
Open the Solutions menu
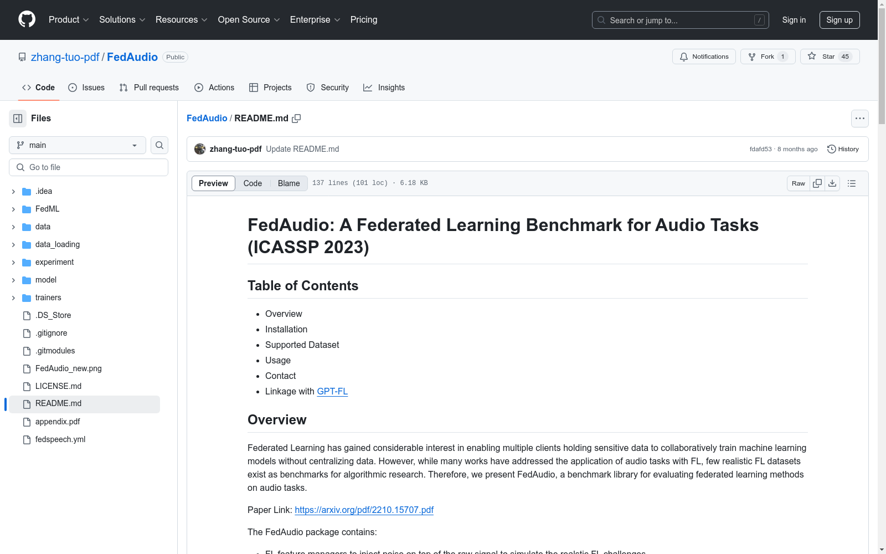(x=122, y=19)
